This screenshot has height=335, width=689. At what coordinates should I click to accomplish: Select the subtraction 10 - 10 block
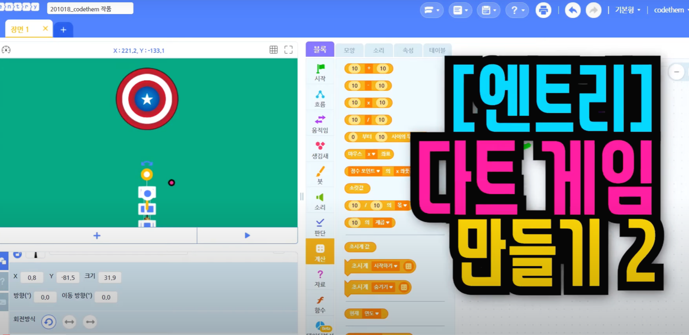click(x=368, y=85)
